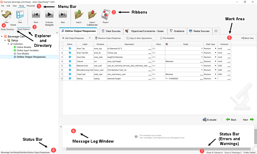Click the Evaluate play ribbon button
This screenshot has width=257, height=154.
tap(49, 14)
